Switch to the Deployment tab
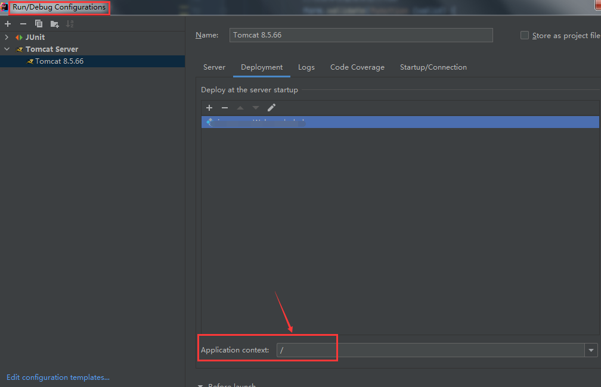Viewport: 601px width, 387px height. [262, 67]
